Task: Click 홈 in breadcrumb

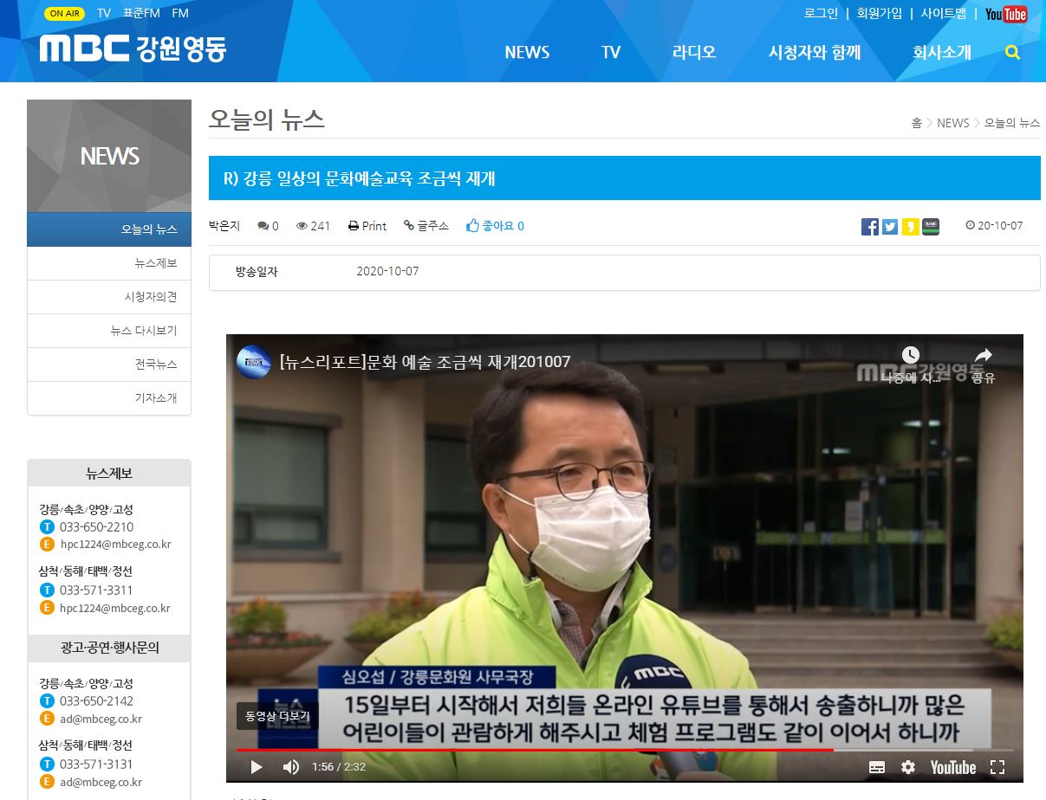Action: [x=916, y=123]
